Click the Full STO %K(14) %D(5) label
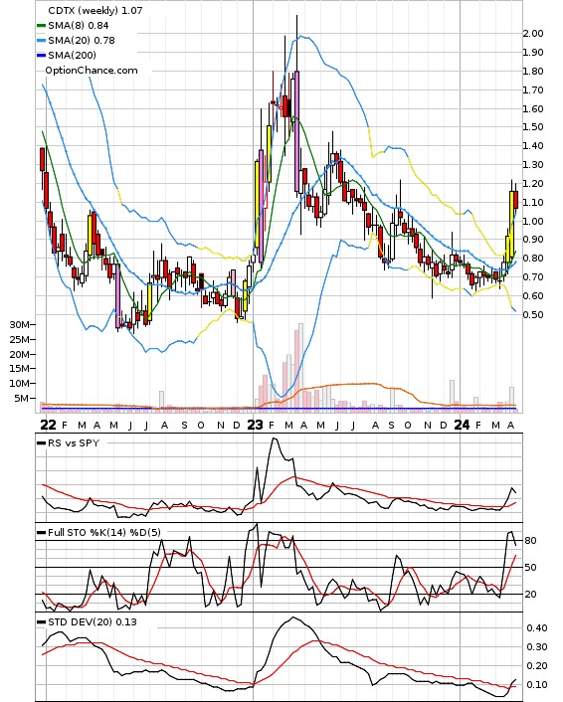Viewport: 563px width, 702px height. point(104,532)
